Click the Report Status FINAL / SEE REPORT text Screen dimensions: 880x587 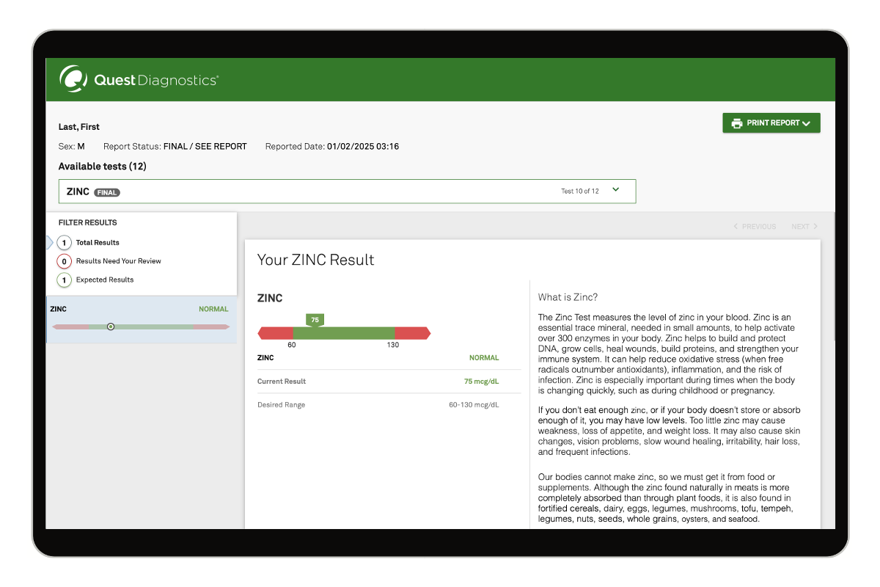205,147
